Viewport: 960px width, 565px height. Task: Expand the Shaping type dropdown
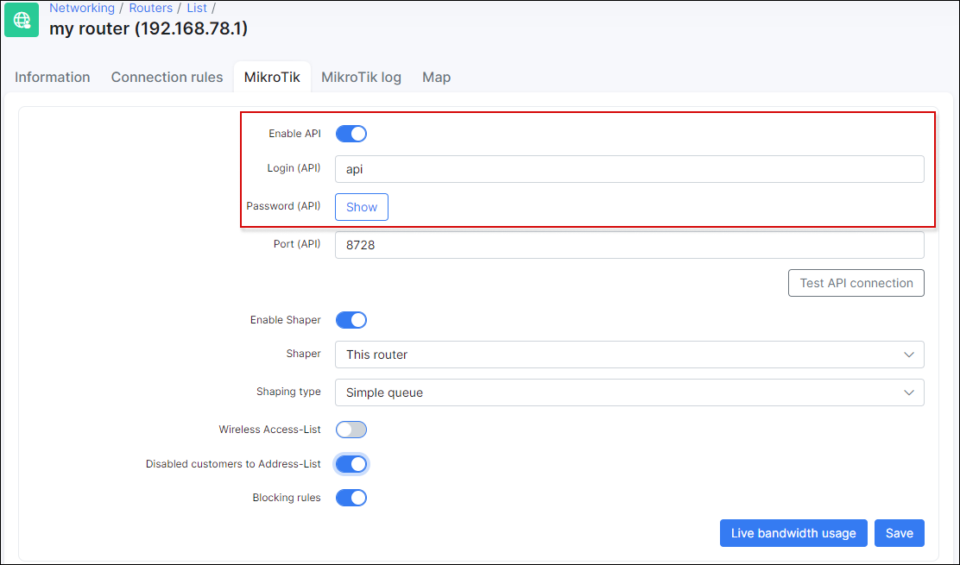tap(628, 392)
